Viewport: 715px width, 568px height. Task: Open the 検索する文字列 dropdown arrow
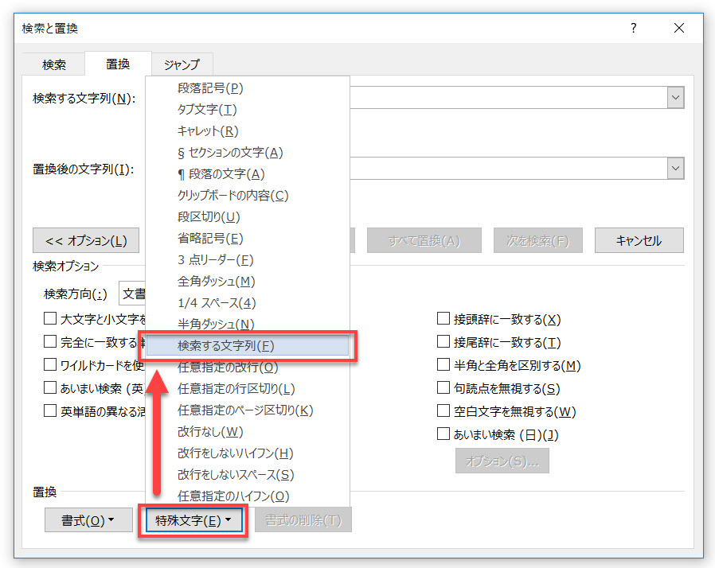point(676,97)
